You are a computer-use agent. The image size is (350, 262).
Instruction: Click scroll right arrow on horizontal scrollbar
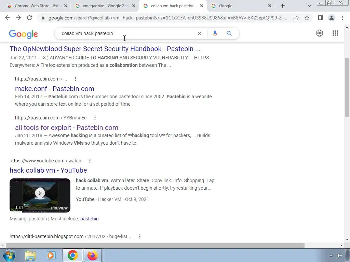point(341,245)
